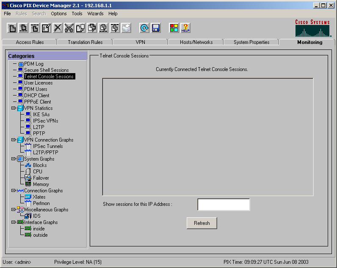
Task: Open the Wizards menu
Action: (95, 14)
